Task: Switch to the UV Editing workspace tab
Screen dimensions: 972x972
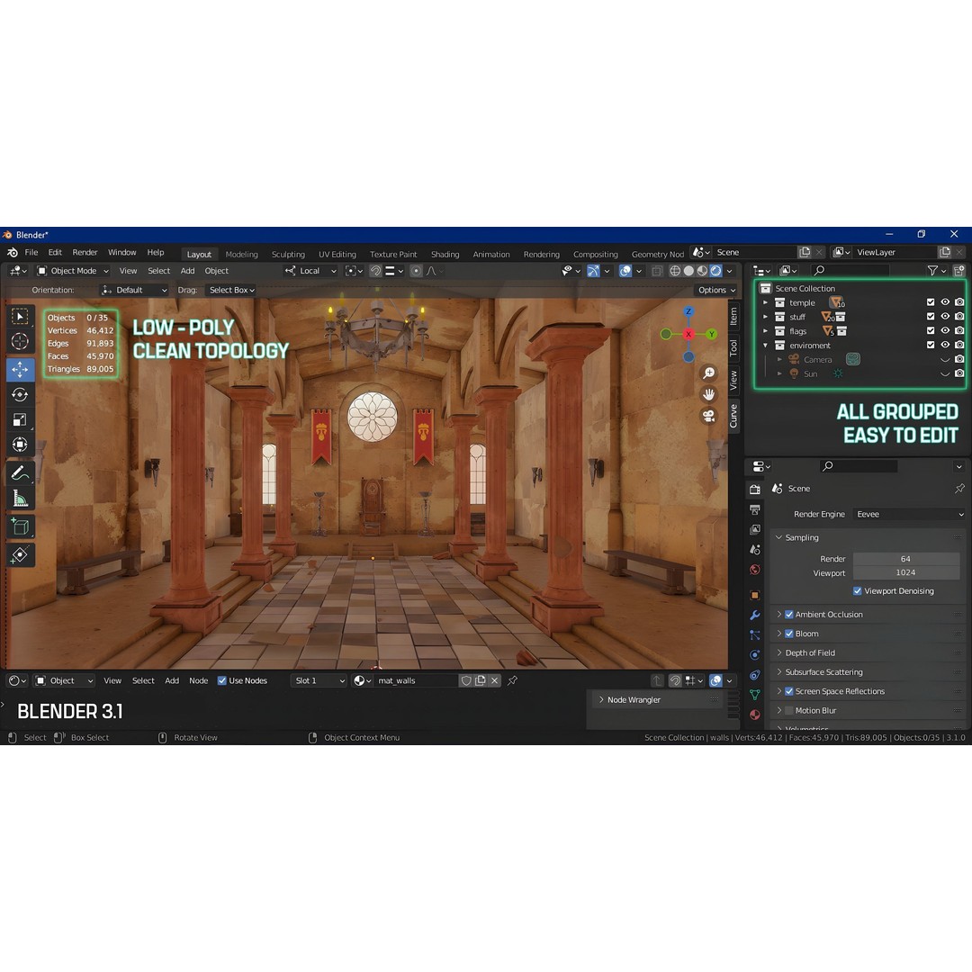Action: [x=337, y=254]
